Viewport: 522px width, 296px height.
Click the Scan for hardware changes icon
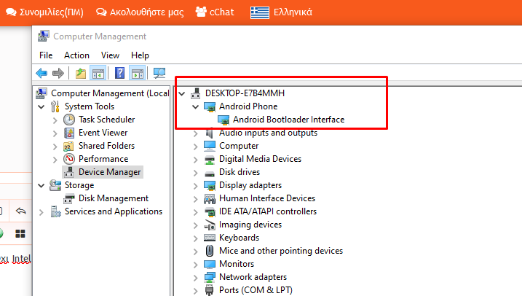pos(159,73)
